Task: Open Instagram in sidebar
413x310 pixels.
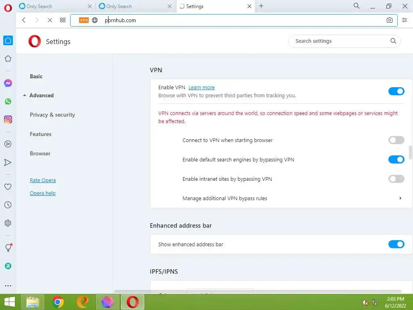Action: pos(8,119)
